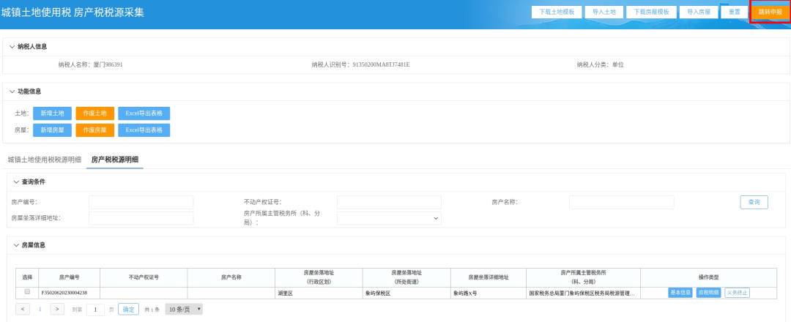Click the 选择 column header
The image size is (791, 322).
click(27, 277)
